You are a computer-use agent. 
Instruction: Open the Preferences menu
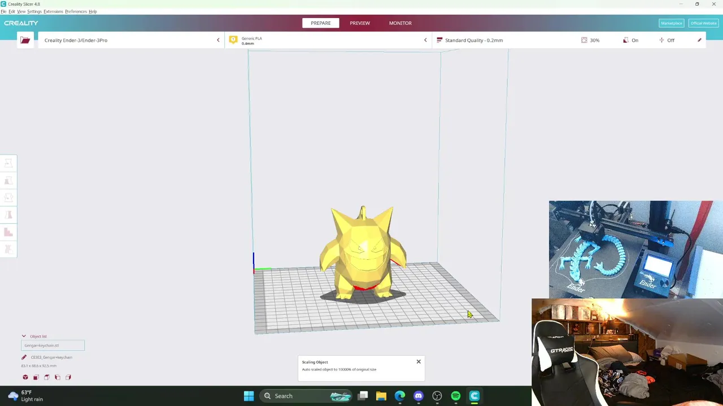[x=76, y=11]
